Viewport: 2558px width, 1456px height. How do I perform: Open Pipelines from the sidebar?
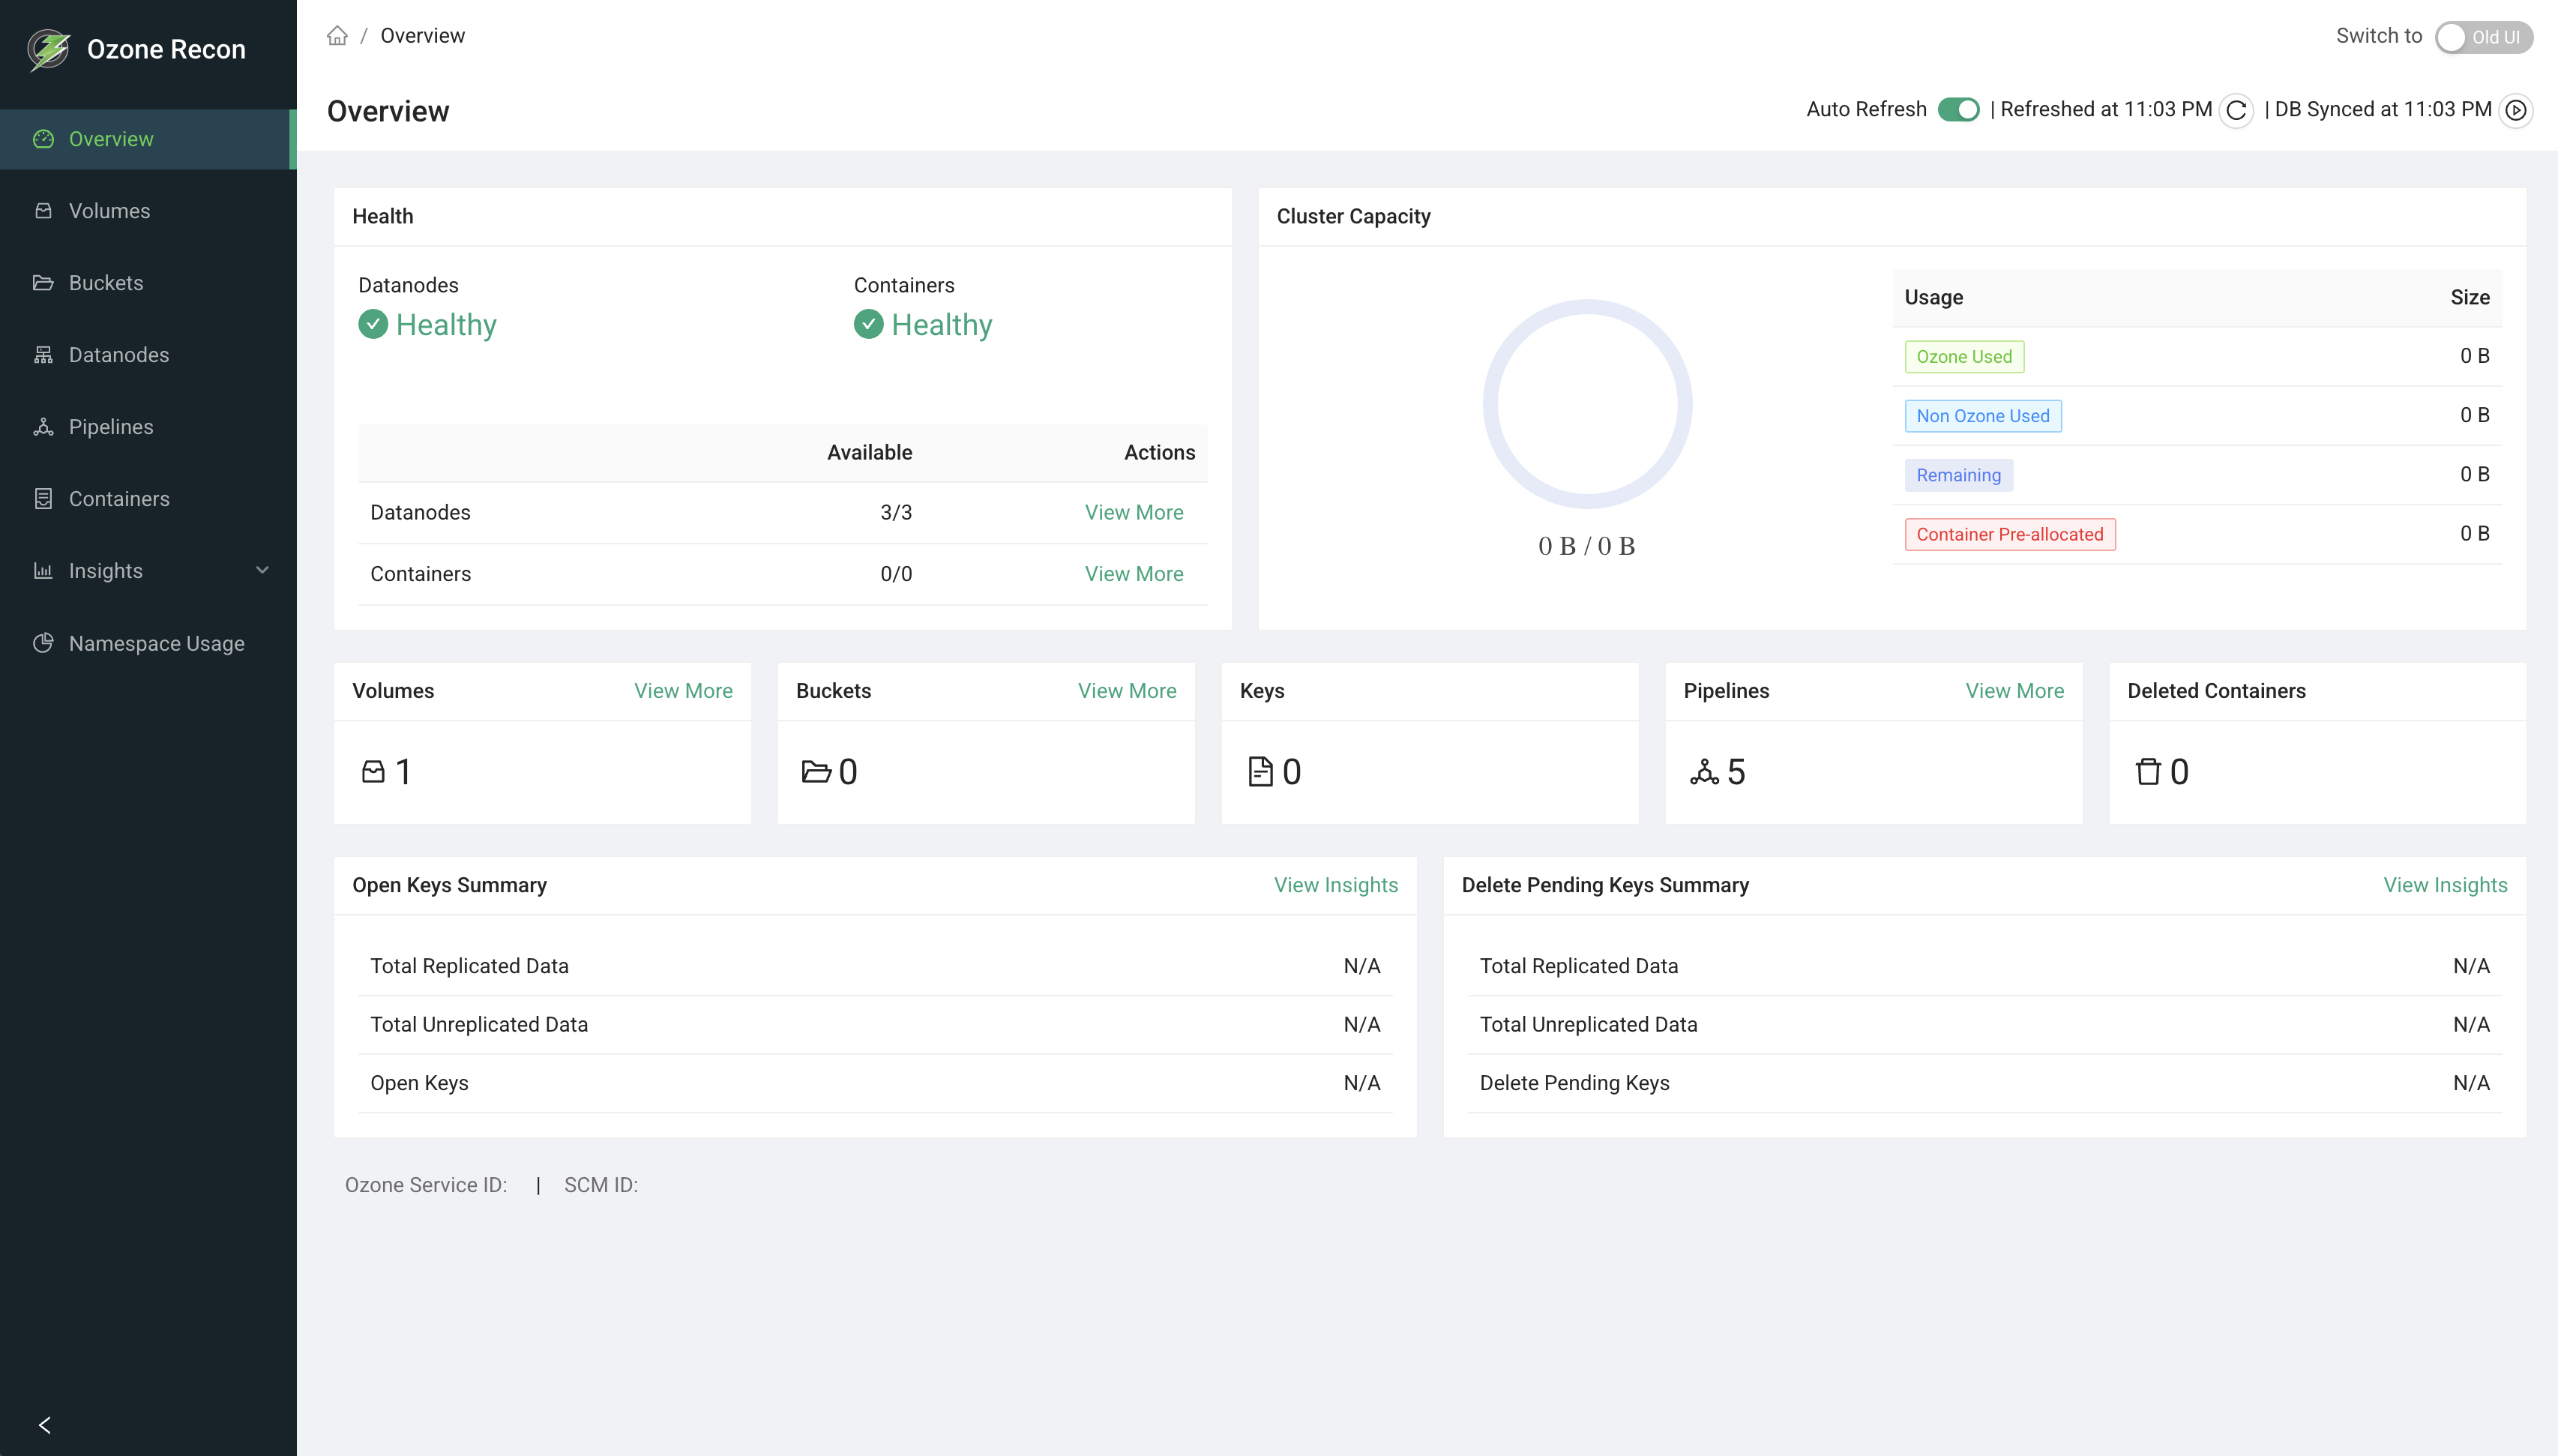110,427
